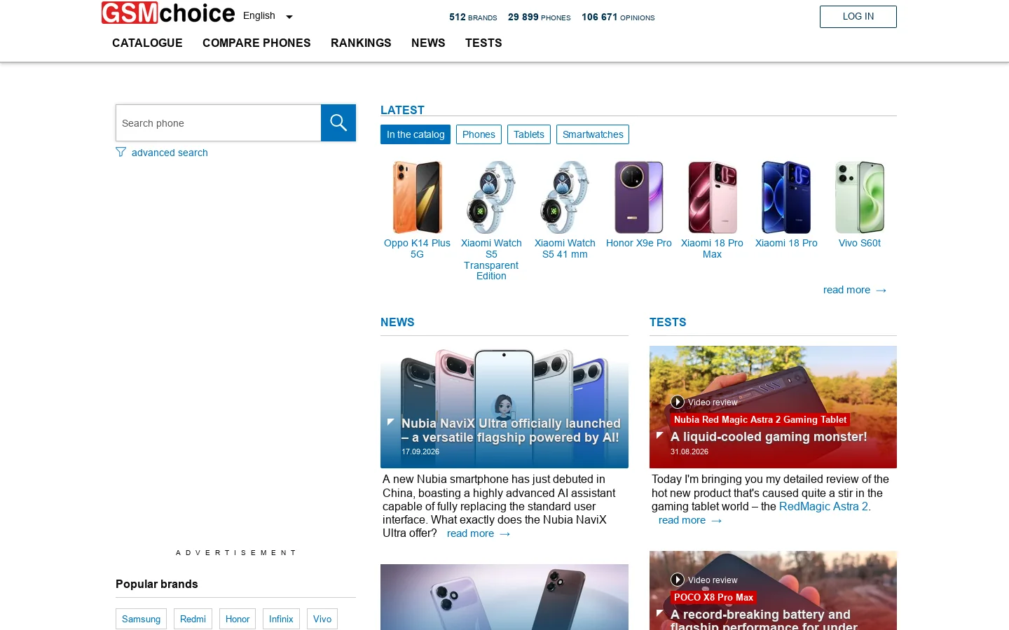This screenshot has height=630, width=1009.
Task: Select the In the catalog tab
Action: tap(416, 134)
